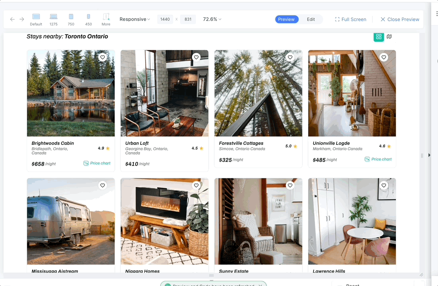The height and width of the screenshot is (286, 438).
Task: Open the Responsive dropdown
Action: 135,19
